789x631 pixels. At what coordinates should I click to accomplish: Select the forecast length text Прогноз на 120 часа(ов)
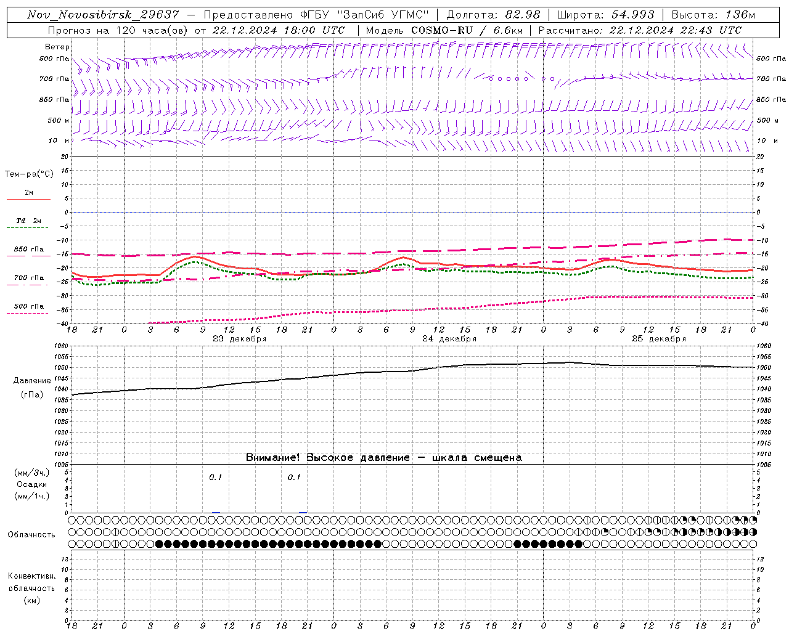tap(118, 30)
